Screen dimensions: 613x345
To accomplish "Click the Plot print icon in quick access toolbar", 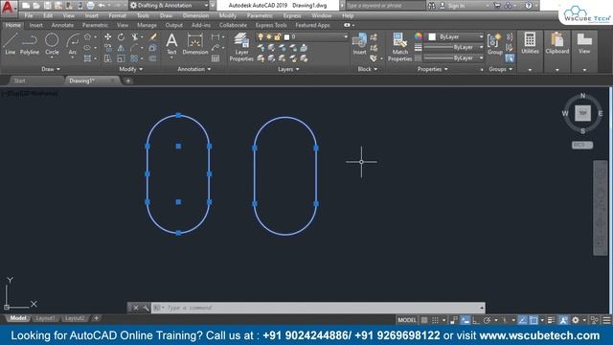I will pyautogui.click(x=90, y=6).
